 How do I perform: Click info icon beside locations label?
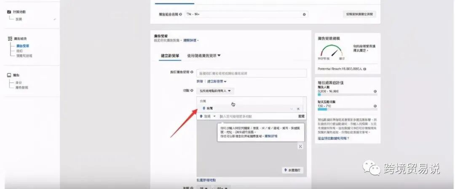192,91
